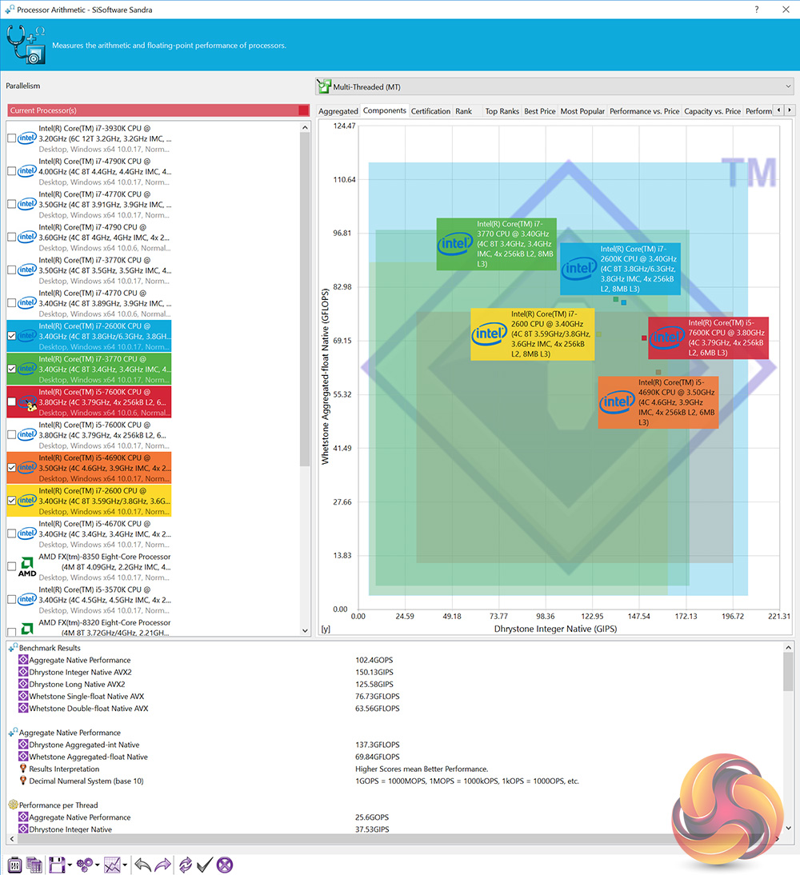Go back with the grey left arrow

coord(143,865)
